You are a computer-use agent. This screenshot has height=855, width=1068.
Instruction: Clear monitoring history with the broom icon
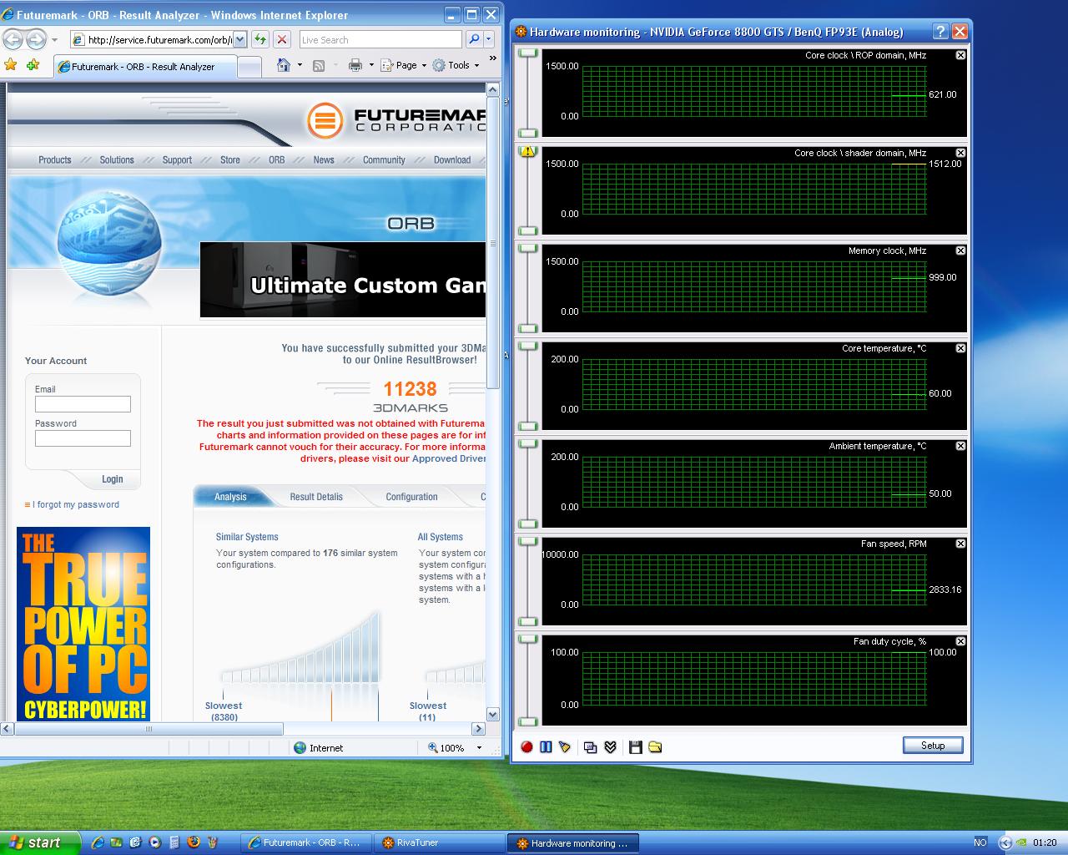[565, 746]
